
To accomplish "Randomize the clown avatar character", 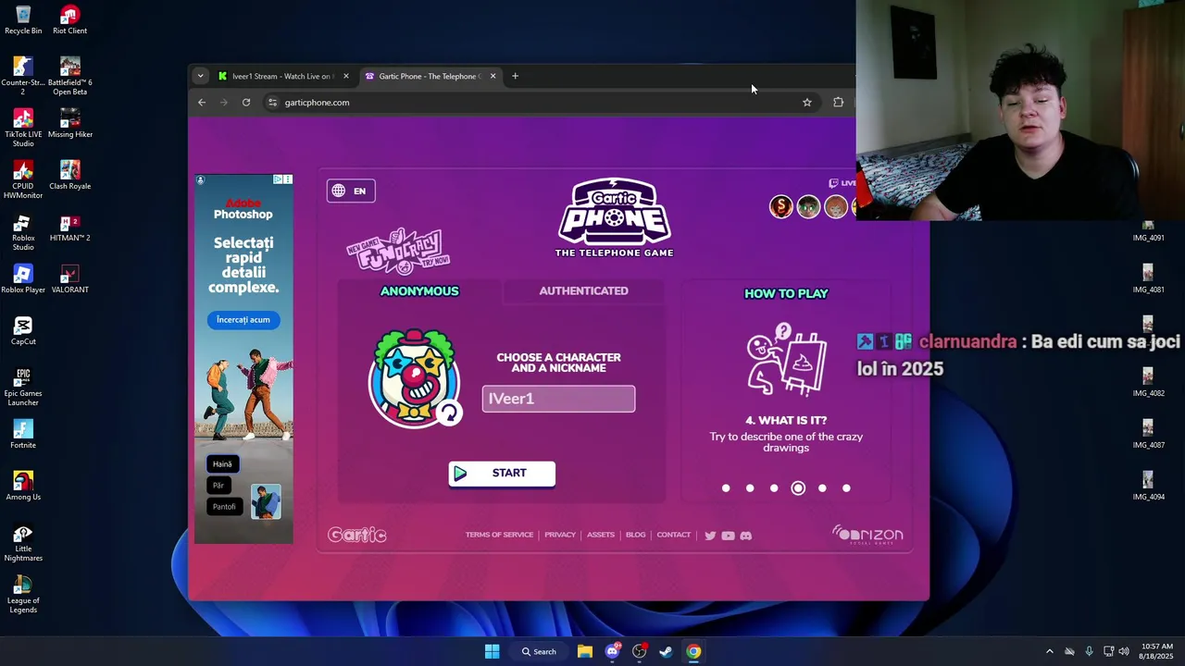I will 449,413.
